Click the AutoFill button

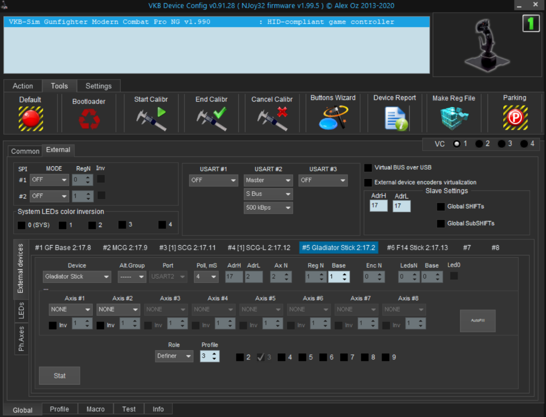[x=477, y=321]
